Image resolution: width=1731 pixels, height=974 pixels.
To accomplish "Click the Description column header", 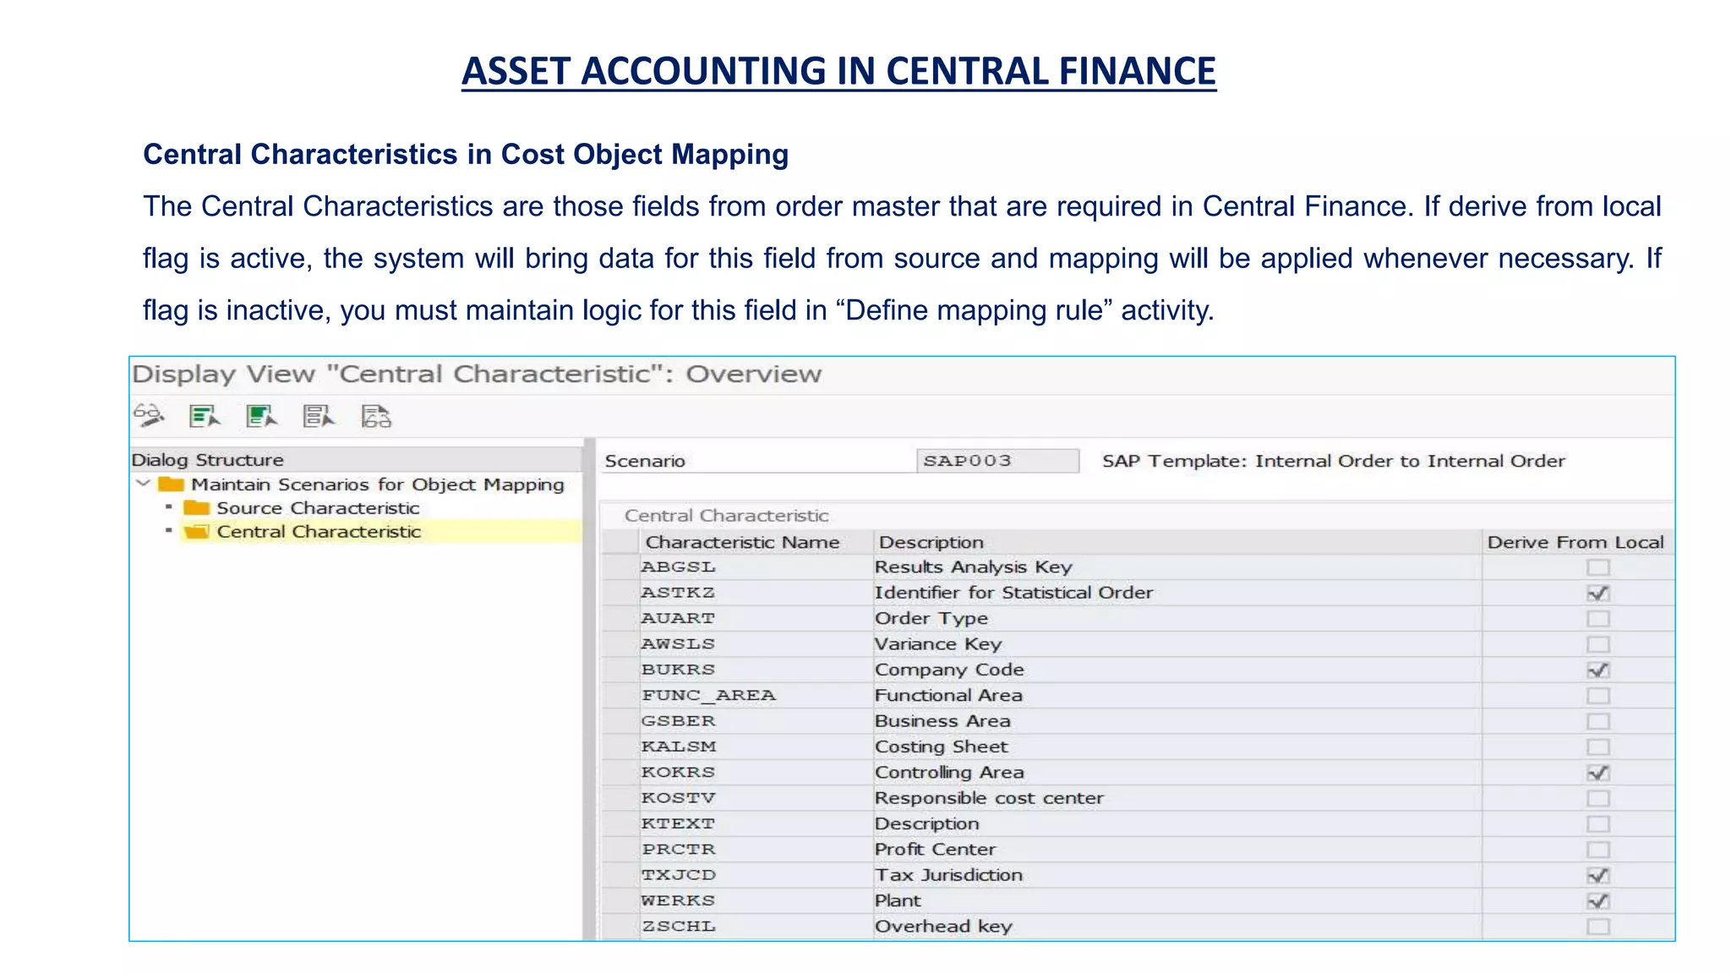I will (x=1177, y=542).
